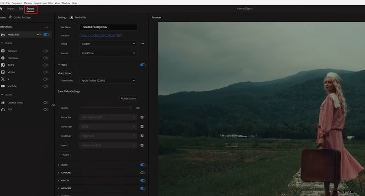Click the preview video frame
Viewport: 365px width, 196px height.
click(261, 109)
